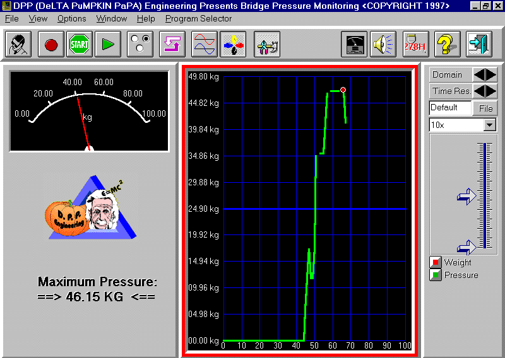Maximize or restore the DPP window

click(486, 6)
